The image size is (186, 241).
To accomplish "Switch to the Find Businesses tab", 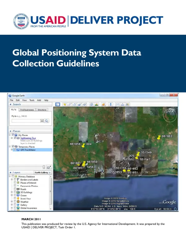I will [27, 110].
